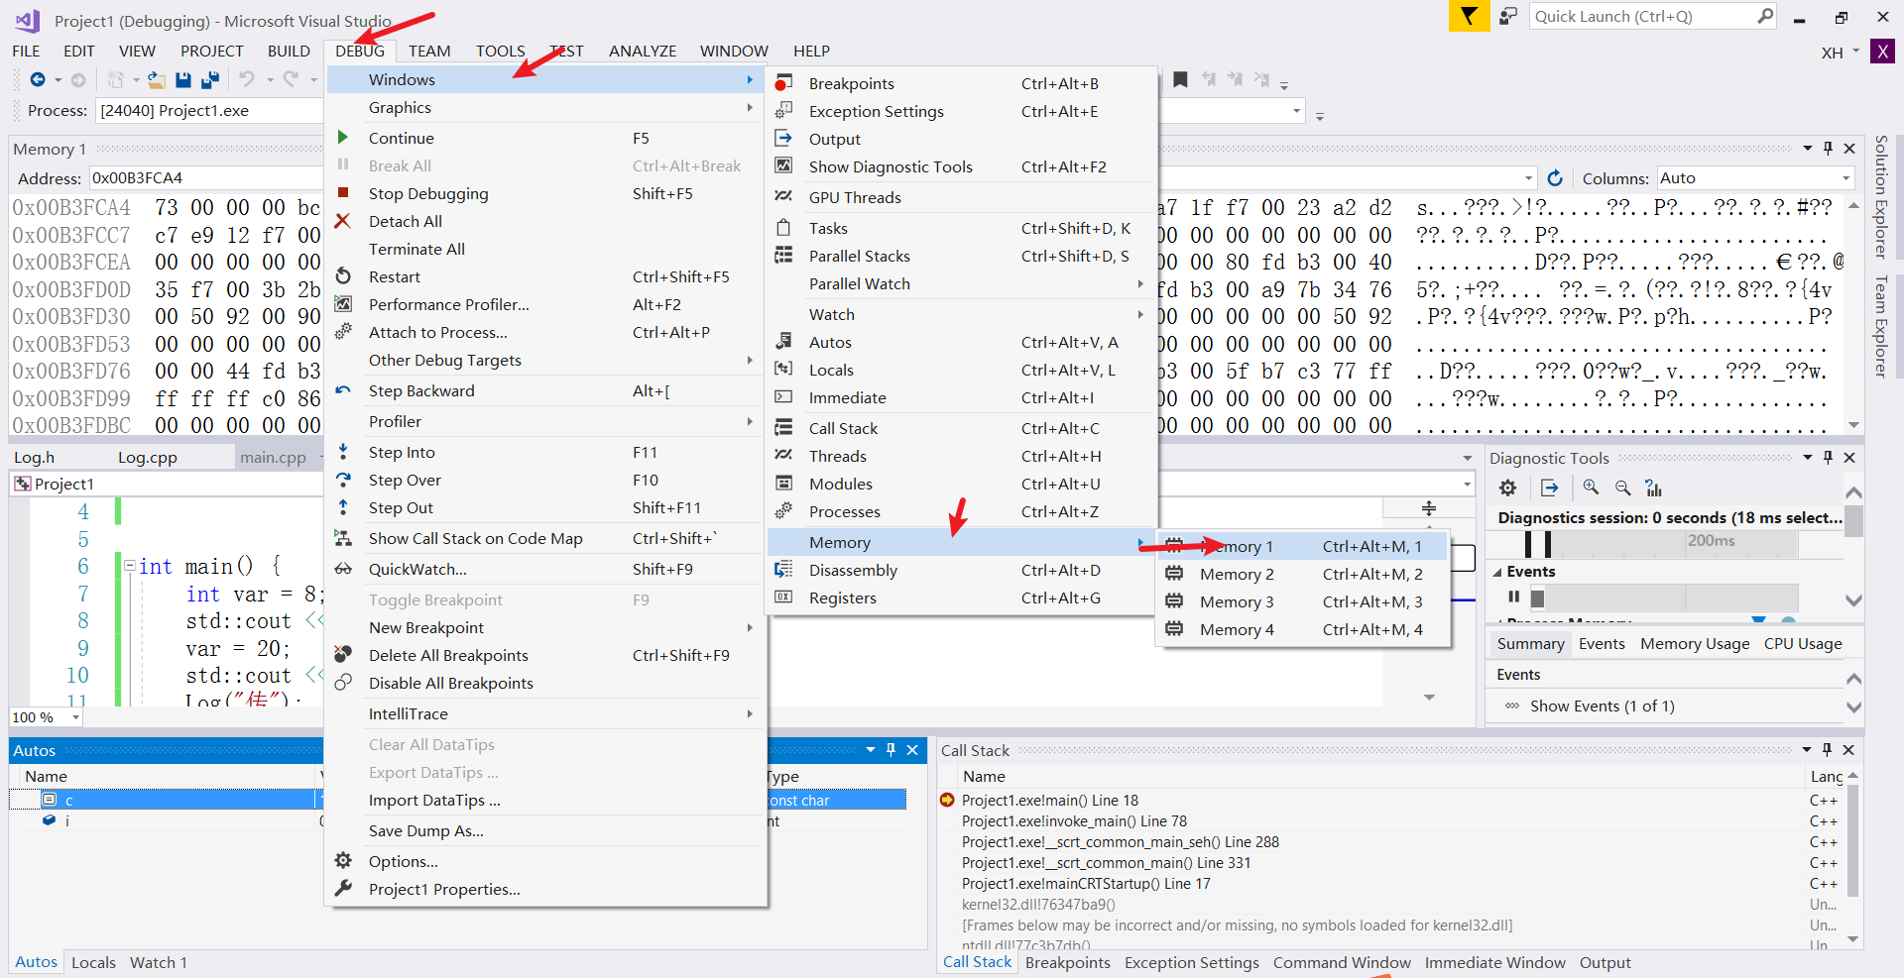Pause the Events track in Diagnostic Tools

pyautogui.click(x=1513, y=597)
